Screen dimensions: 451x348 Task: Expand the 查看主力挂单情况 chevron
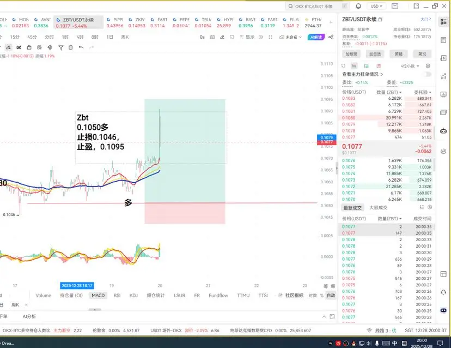pyautogui.click(x=382, y=74)
